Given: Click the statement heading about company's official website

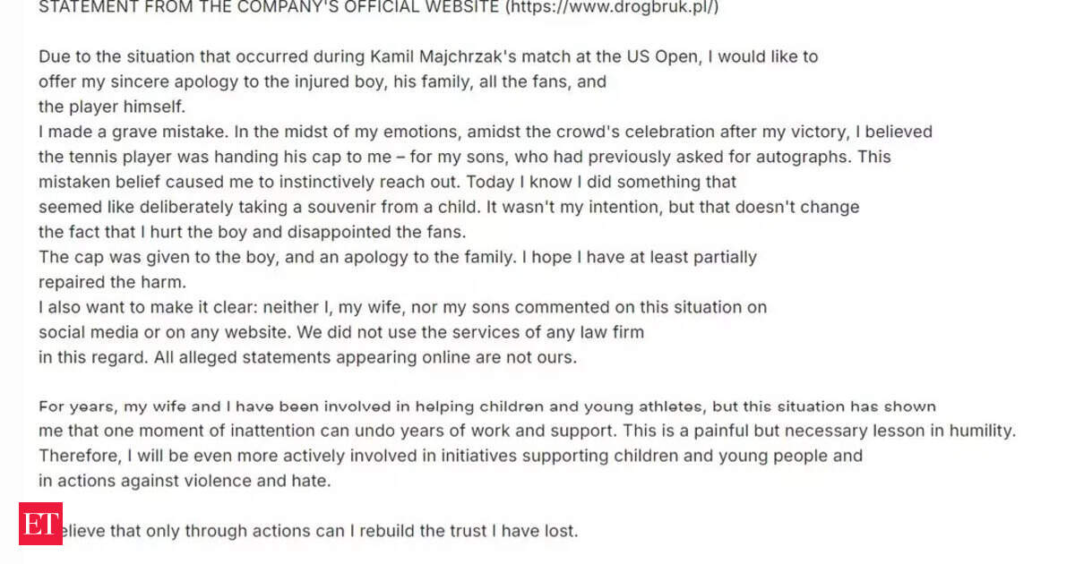Looking at the screenshot, I should 379,7.
